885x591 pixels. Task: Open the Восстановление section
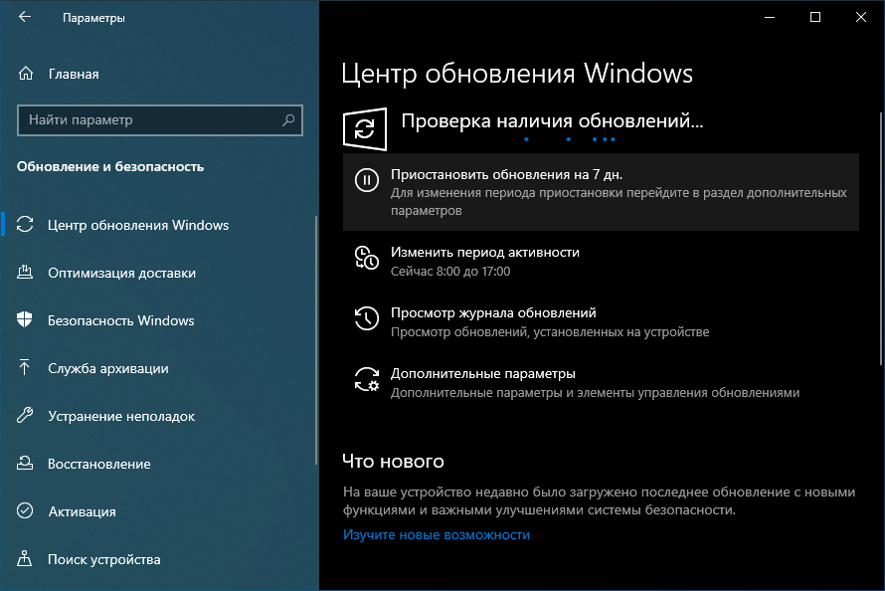point(99,464)
